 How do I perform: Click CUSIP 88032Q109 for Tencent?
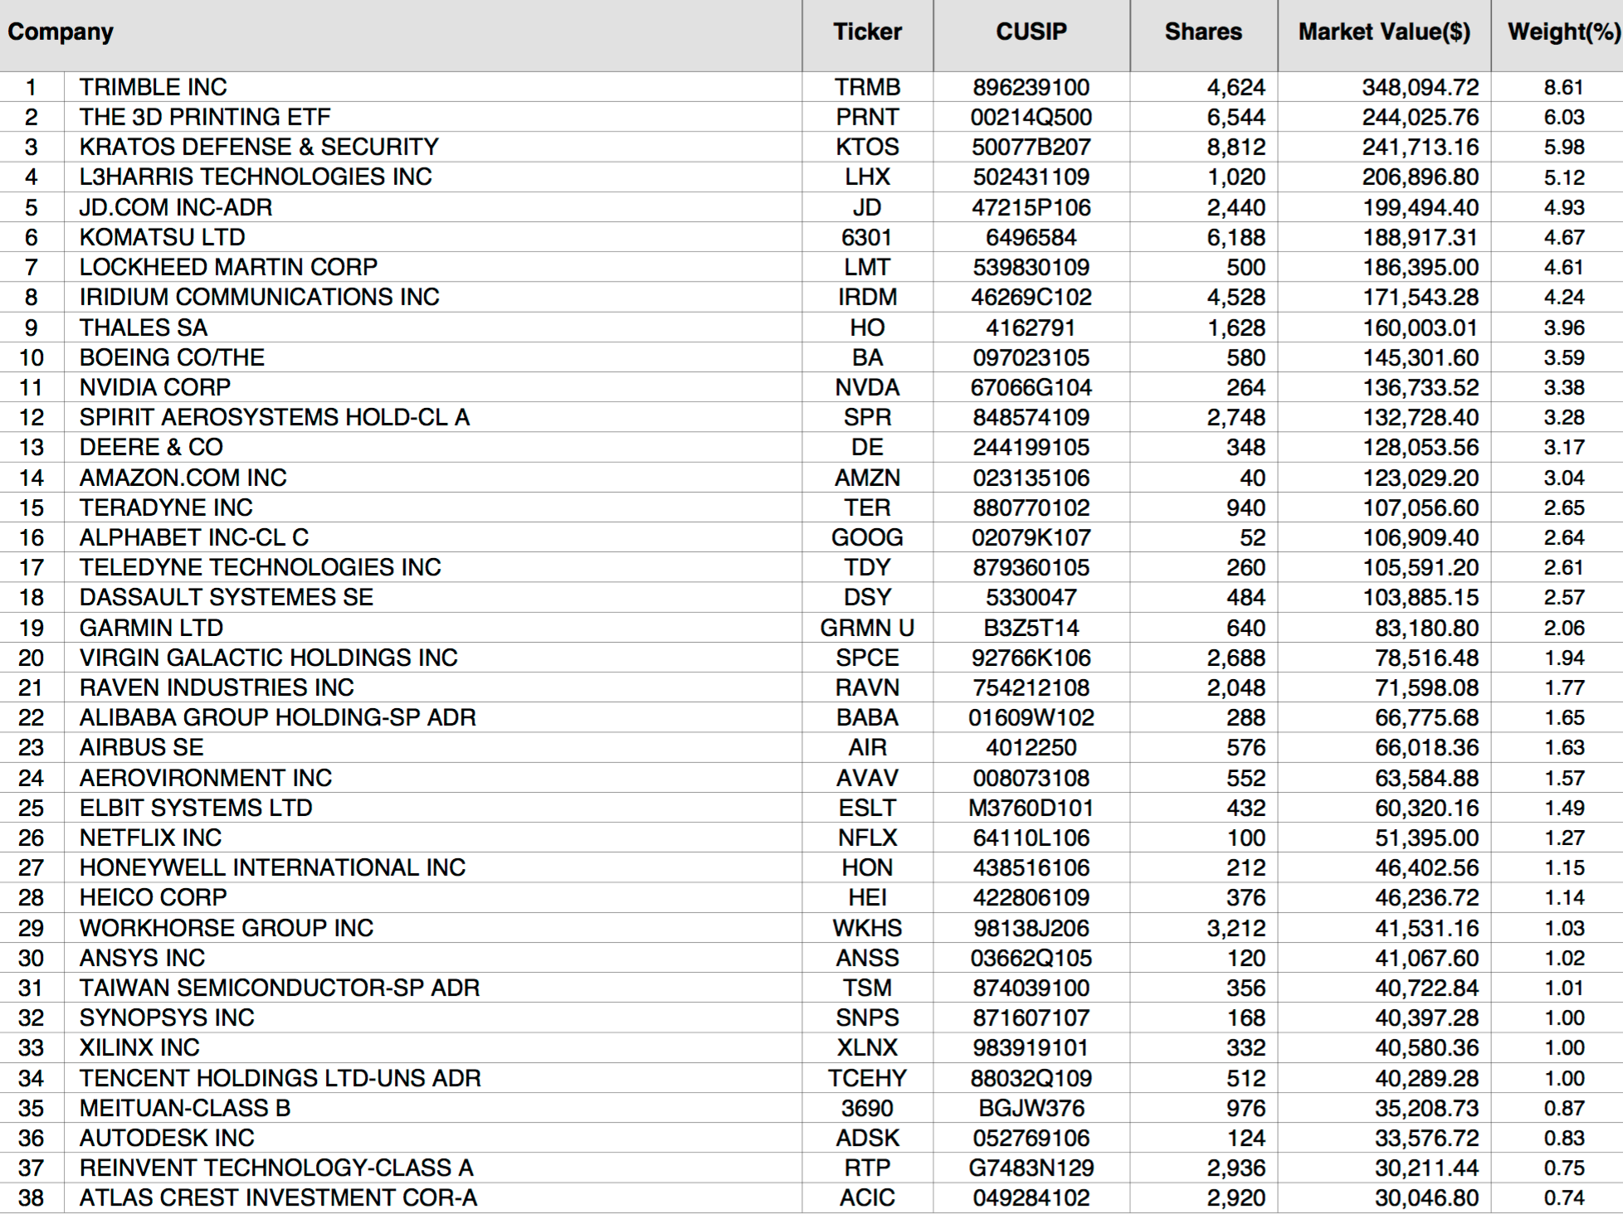coord(1031,1078)
